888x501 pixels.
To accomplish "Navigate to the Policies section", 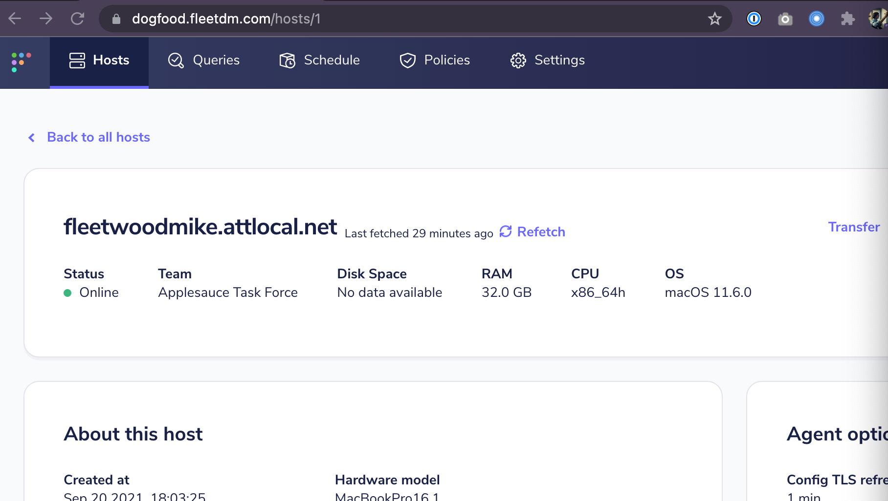I will tap(446, 60).
